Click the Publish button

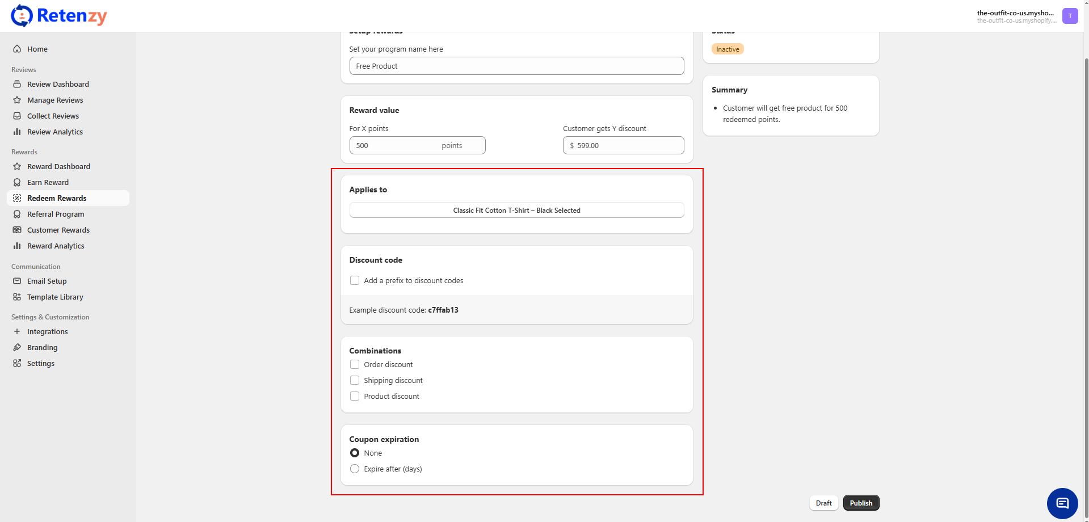pyautogui.click(x=861, y=503)
